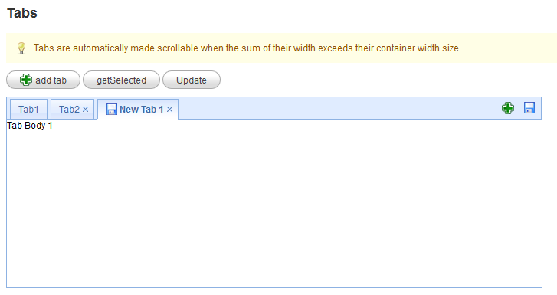Viewport: 557px width, 295px height.
Task: Switch to Tab1
Action: click(x=28, y=109)
